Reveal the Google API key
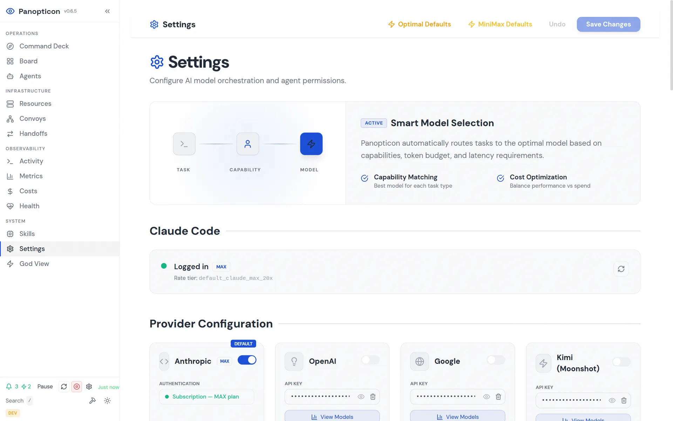This screenshot has width=673, height=421. coord(487,397)
